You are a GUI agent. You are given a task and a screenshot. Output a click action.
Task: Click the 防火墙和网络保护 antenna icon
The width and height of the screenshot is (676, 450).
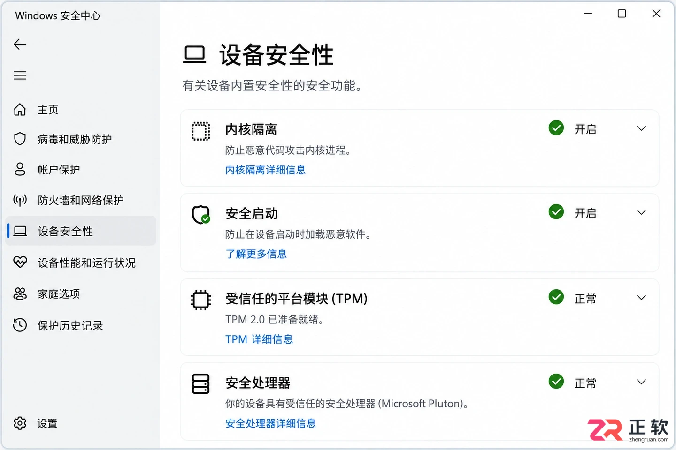[20, 200]
